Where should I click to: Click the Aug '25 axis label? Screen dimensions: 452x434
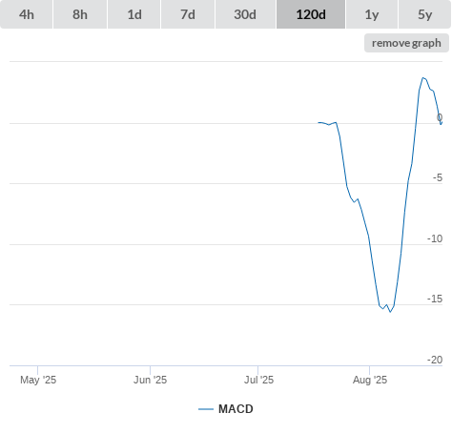370,380
